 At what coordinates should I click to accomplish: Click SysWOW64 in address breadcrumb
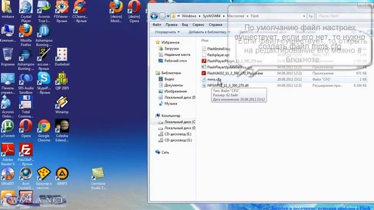click(212, 16)
